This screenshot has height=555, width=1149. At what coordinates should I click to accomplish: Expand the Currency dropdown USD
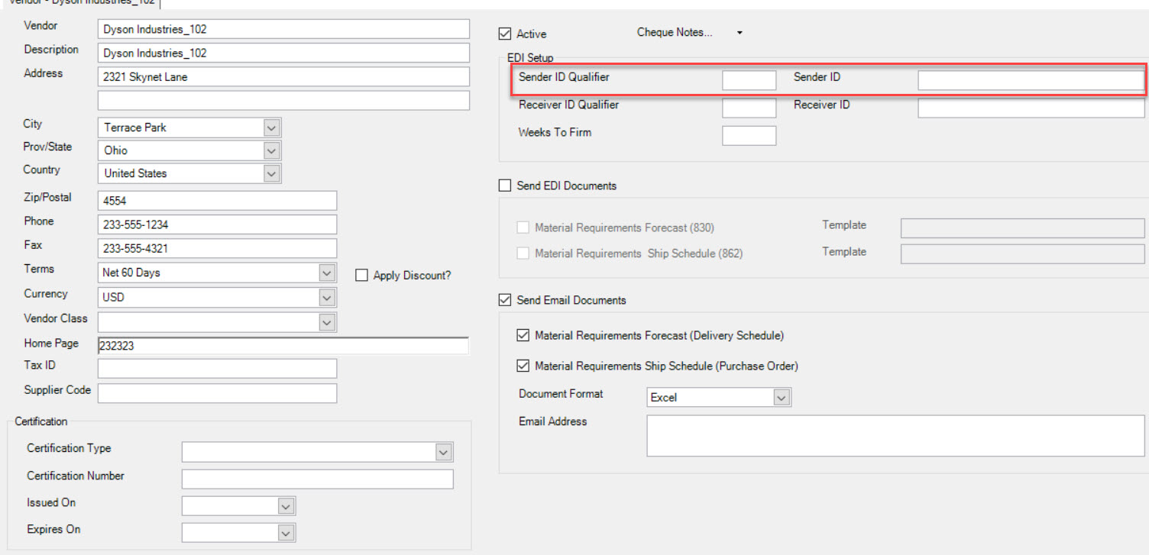pos(327,297)
